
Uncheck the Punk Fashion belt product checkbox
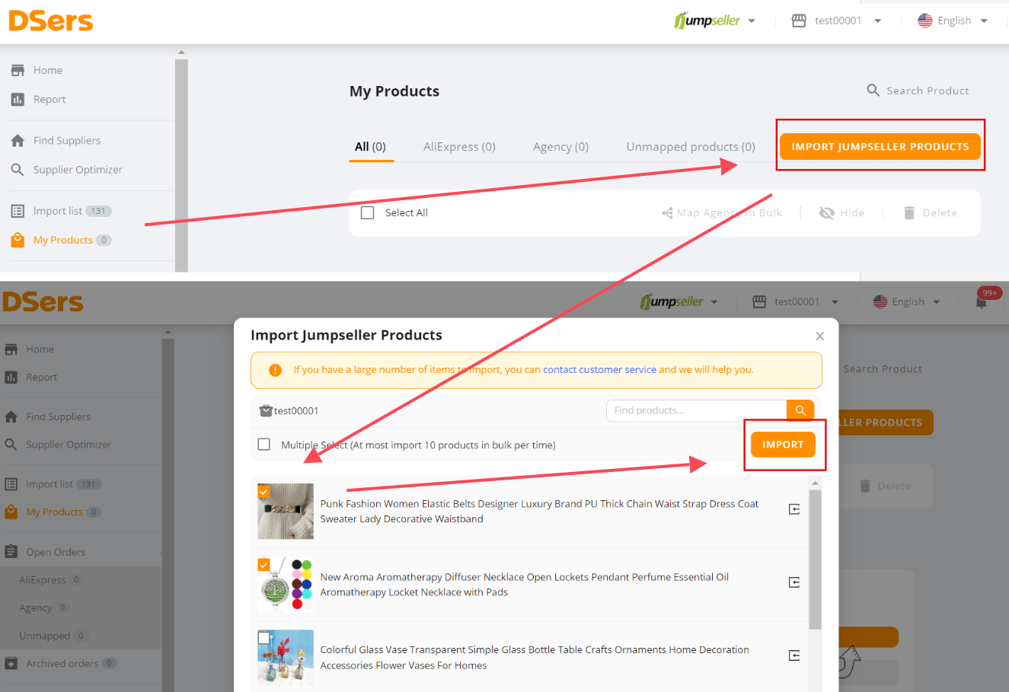[x=263, y=492]
